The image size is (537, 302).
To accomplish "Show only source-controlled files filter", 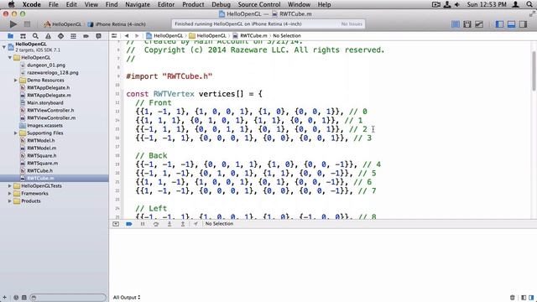I will point(24,298).
